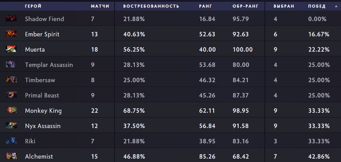
Task: Click the Monkey King hero portrait icon
Action: (11, 110)
